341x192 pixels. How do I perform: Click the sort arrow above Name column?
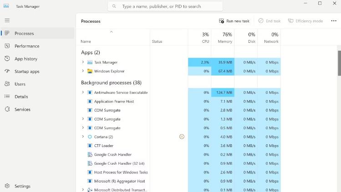click(112, 32)
